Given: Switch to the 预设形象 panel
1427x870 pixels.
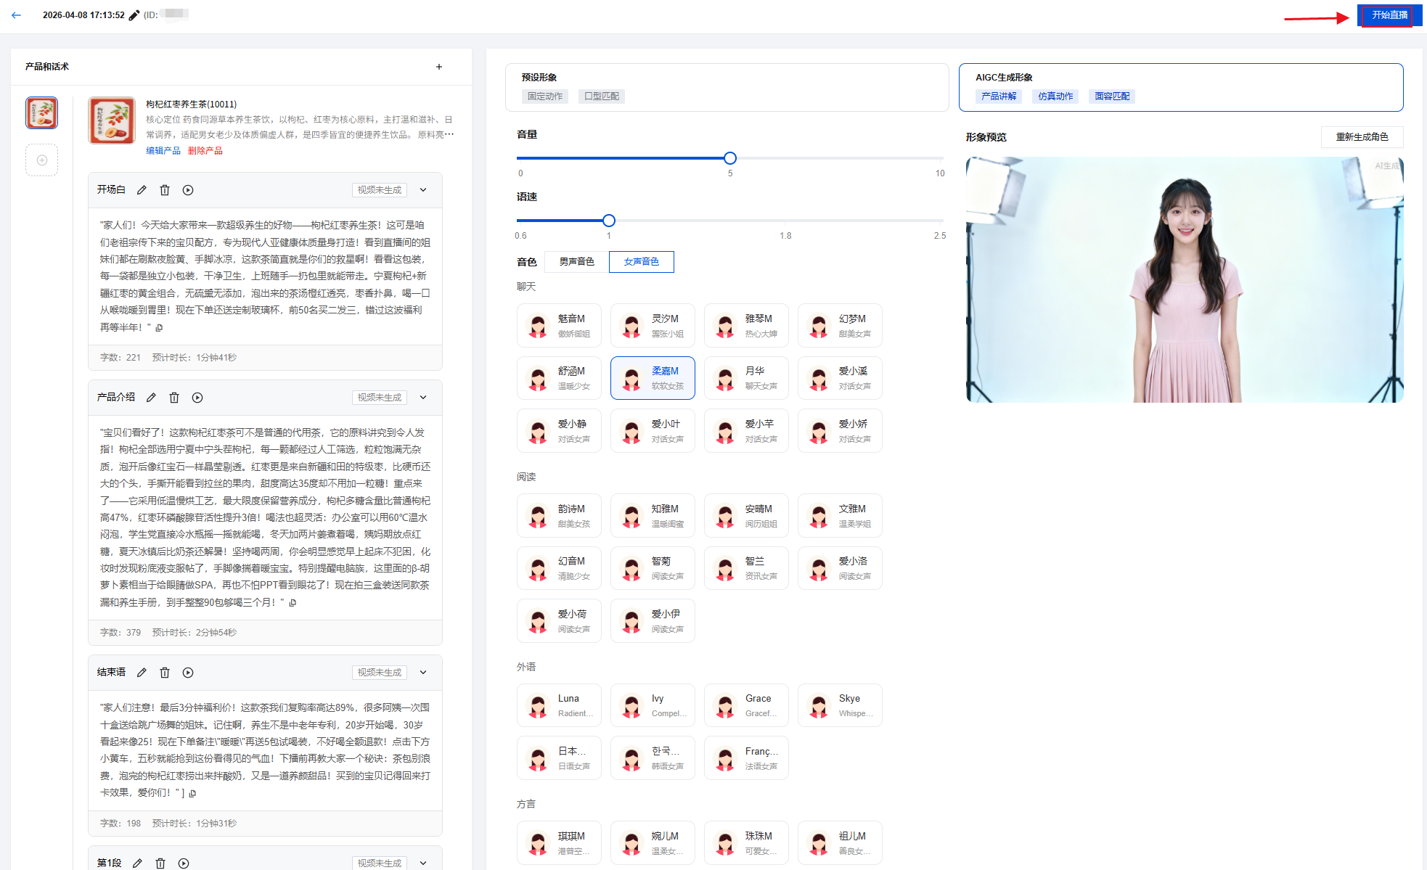Looking at the screenshot, I should coord(727,87).
